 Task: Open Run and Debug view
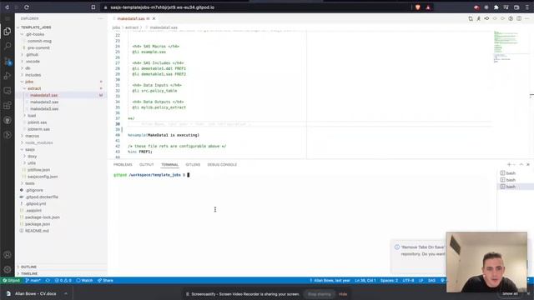coord(8,76)
